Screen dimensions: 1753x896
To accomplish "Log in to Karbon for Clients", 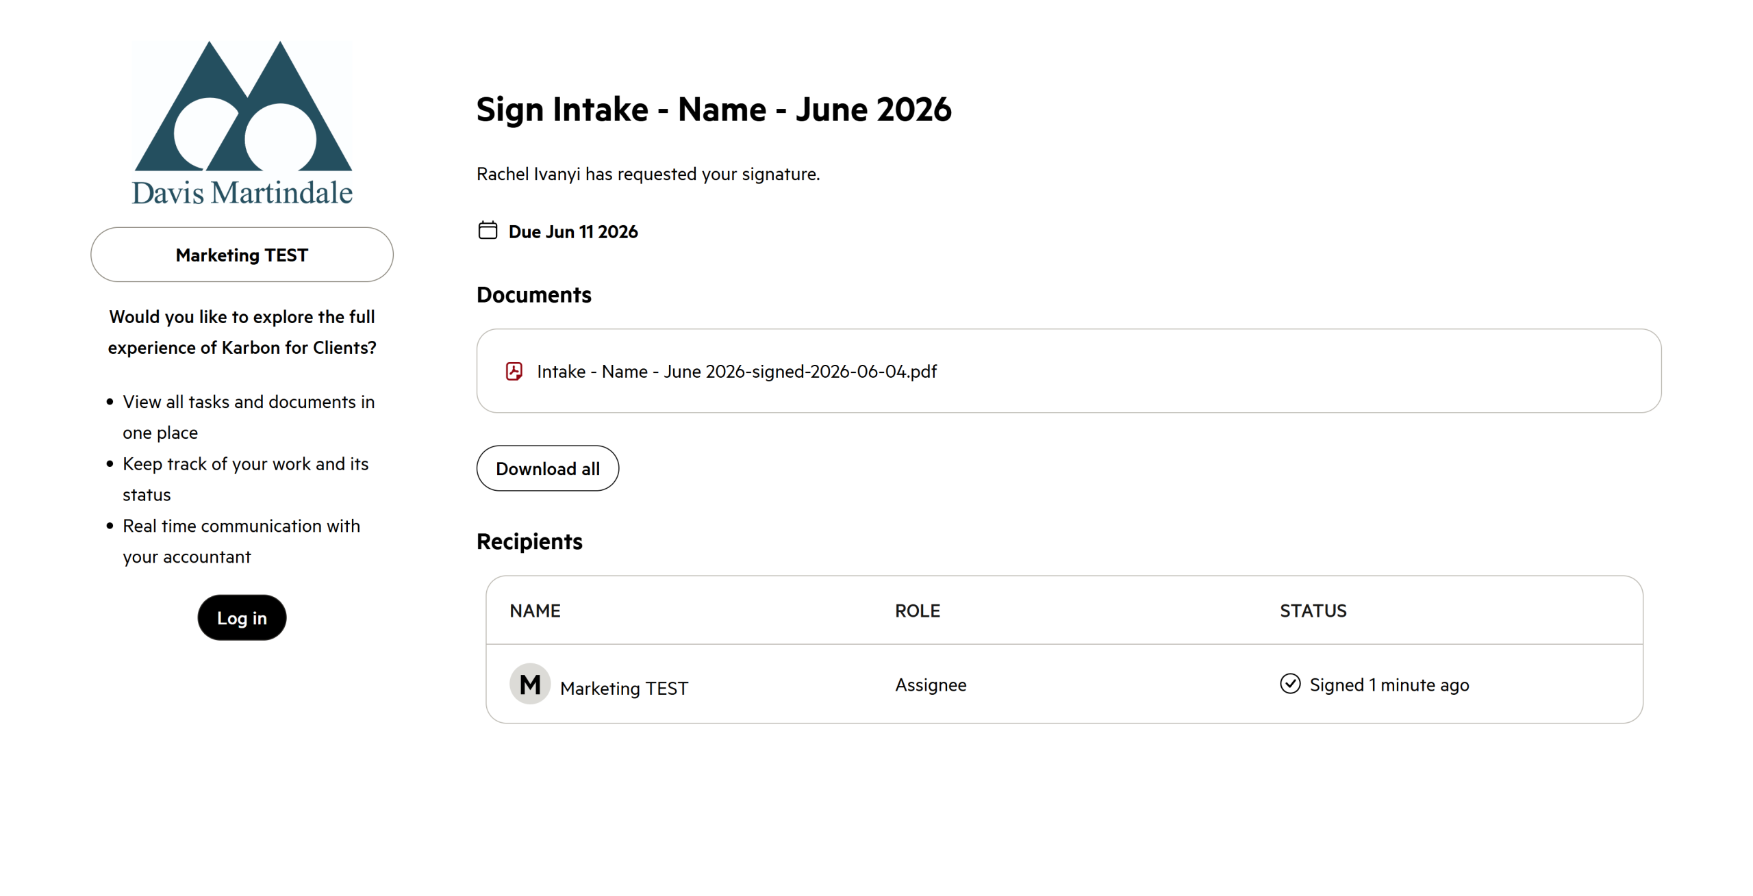I will (x=242, y=617).
